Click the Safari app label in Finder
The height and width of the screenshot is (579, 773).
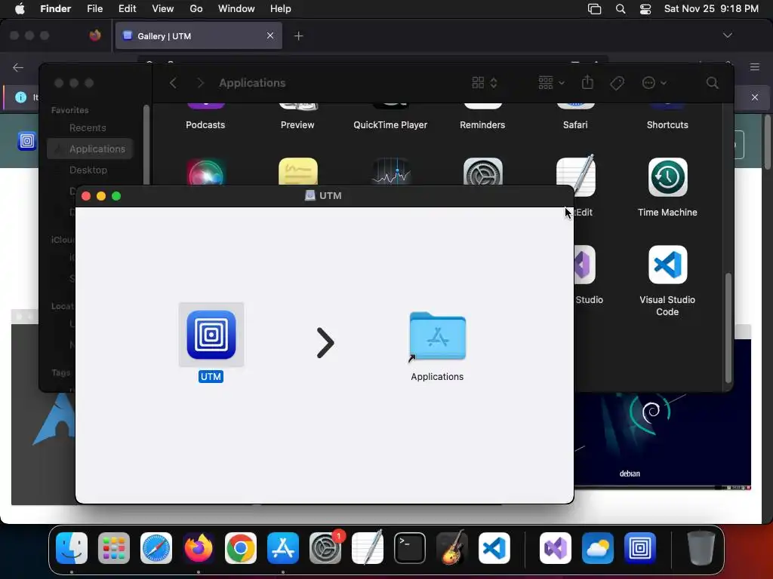[x=574, y=125]
